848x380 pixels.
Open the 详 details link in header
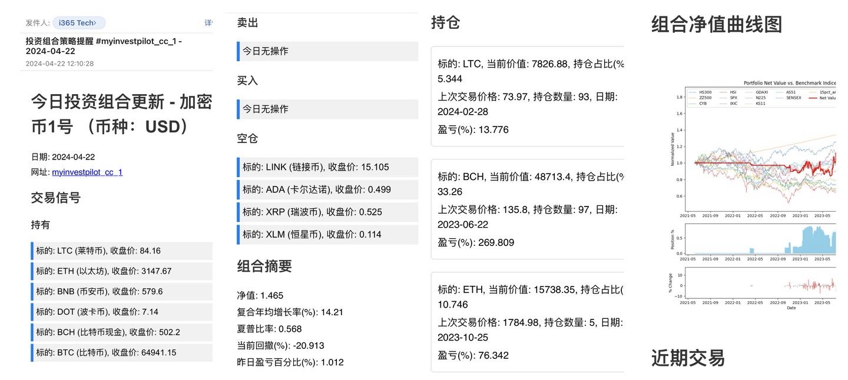208,23
